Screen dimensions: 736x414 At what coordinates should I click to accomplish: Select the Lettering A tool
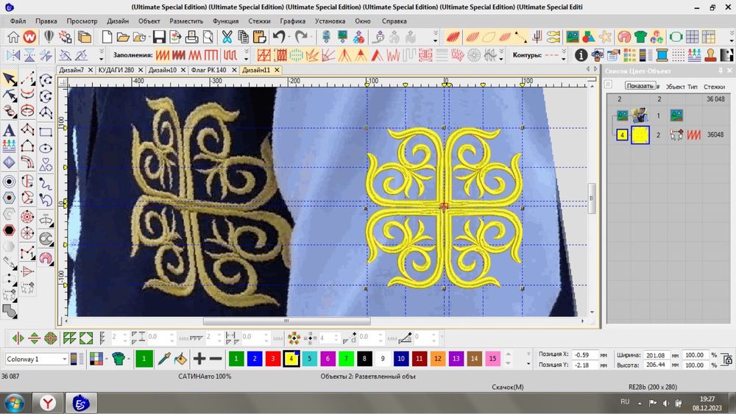[9, 130]
